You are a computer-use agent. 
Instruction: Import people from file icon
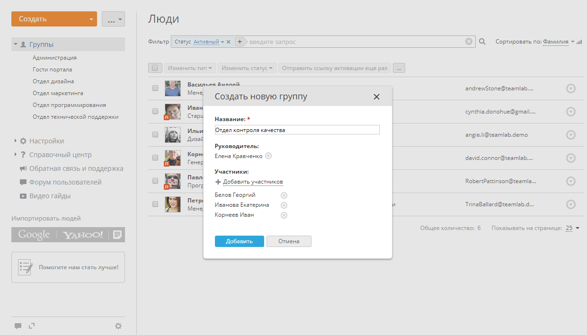(x=117, y=235)
